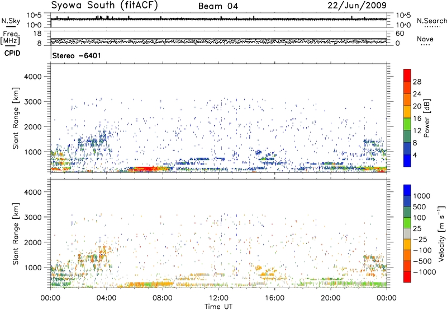
Task: Click the frequency trace in the Freq. strip
Action: click(218, 39)
